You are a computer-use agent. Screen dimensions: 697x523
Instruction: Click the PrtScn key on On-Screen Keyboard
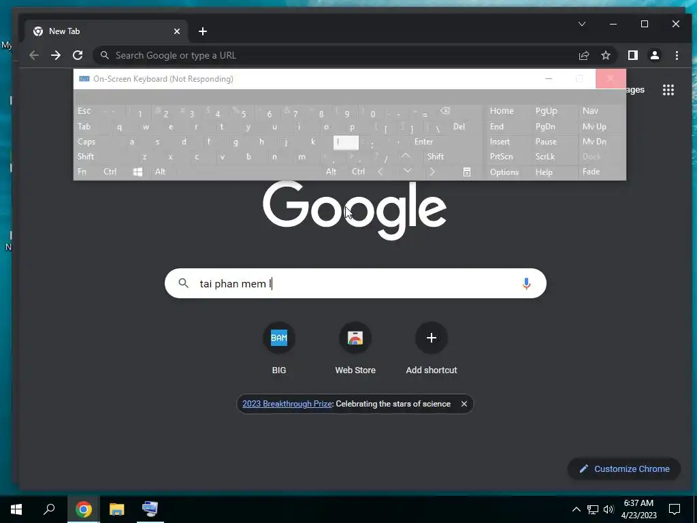(502, 157)
